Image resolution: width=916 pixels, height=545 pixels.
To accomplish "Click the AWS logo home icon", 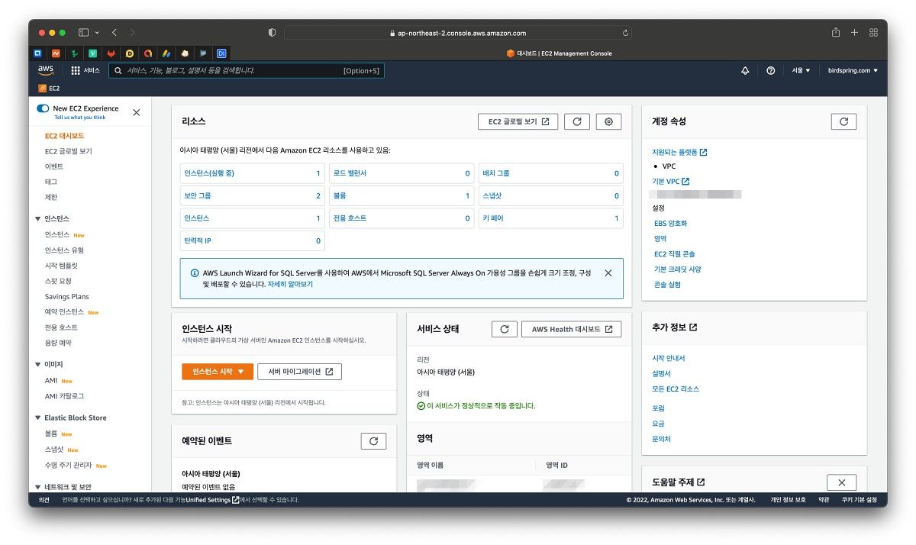I will click(x=45, y=70).
